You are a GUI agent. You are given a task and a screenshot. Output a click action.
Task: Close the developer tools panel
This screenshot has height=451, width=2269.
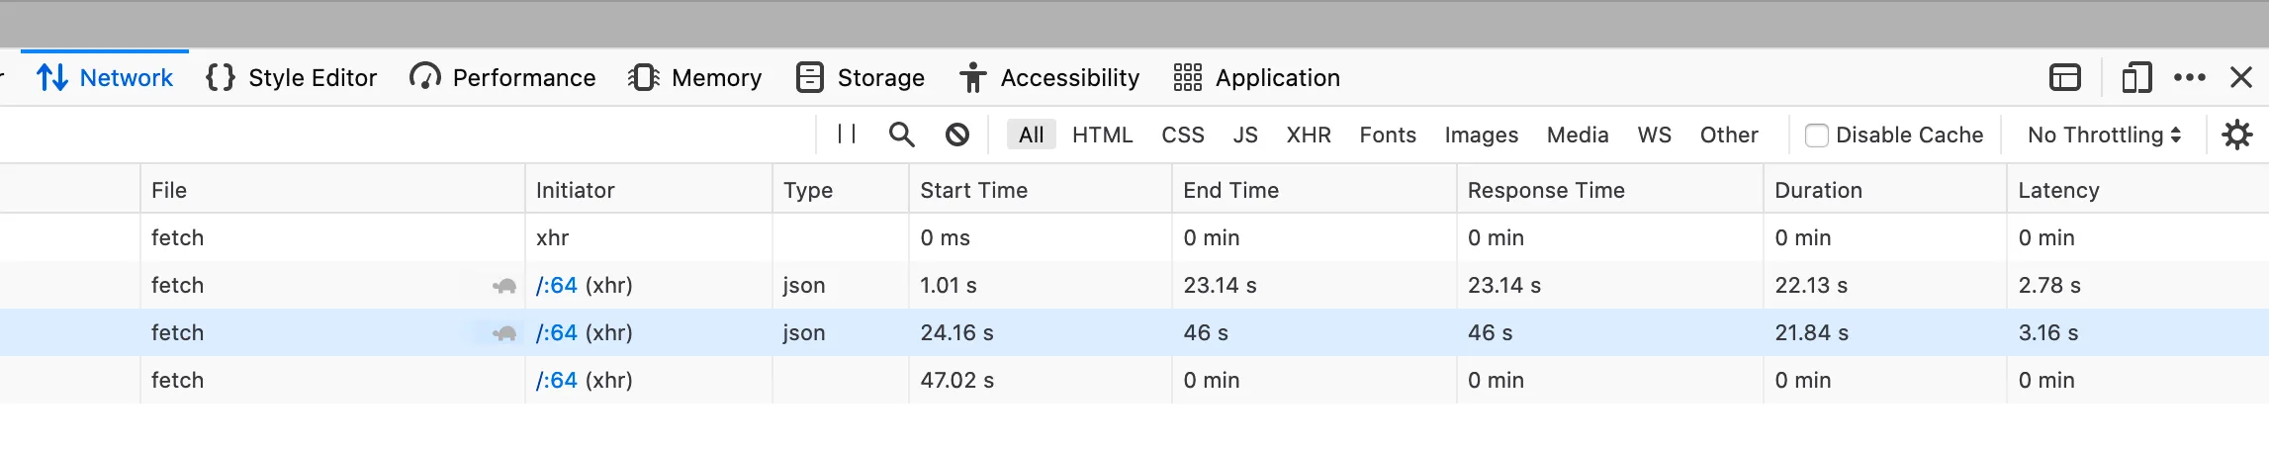2241,77
